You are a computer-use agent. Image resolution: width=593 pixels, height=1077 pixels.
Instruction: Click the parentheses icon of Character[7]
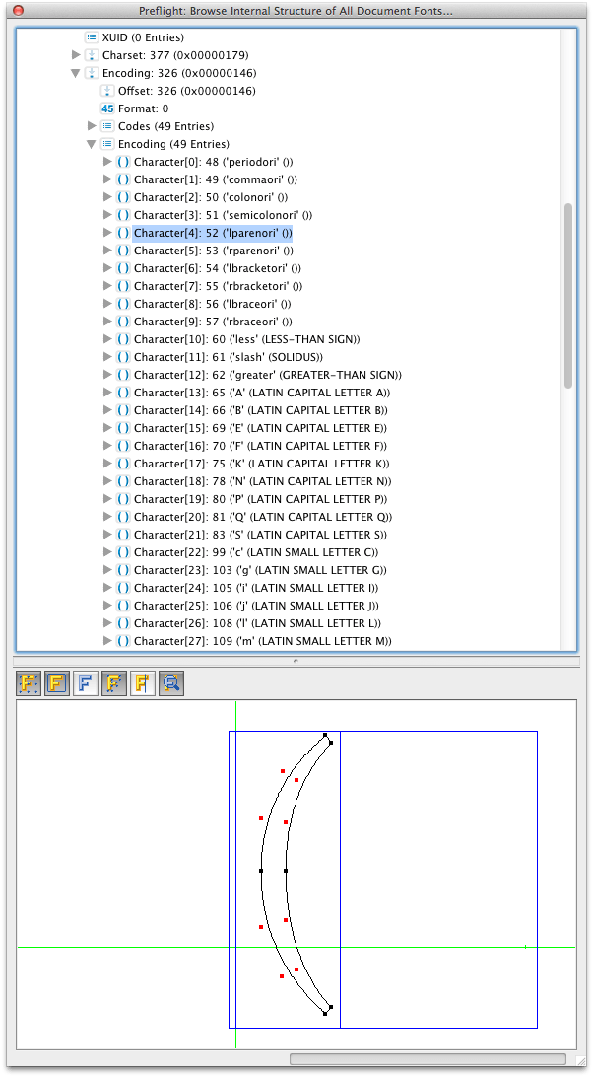pos(123,286)
